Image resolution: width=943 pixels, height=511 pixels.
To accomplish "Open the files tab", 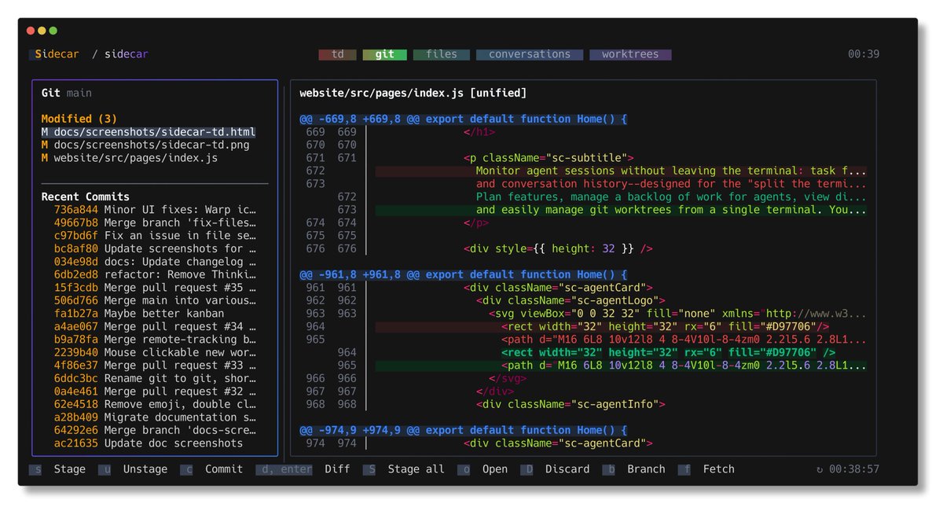I will tap(441, 54).
